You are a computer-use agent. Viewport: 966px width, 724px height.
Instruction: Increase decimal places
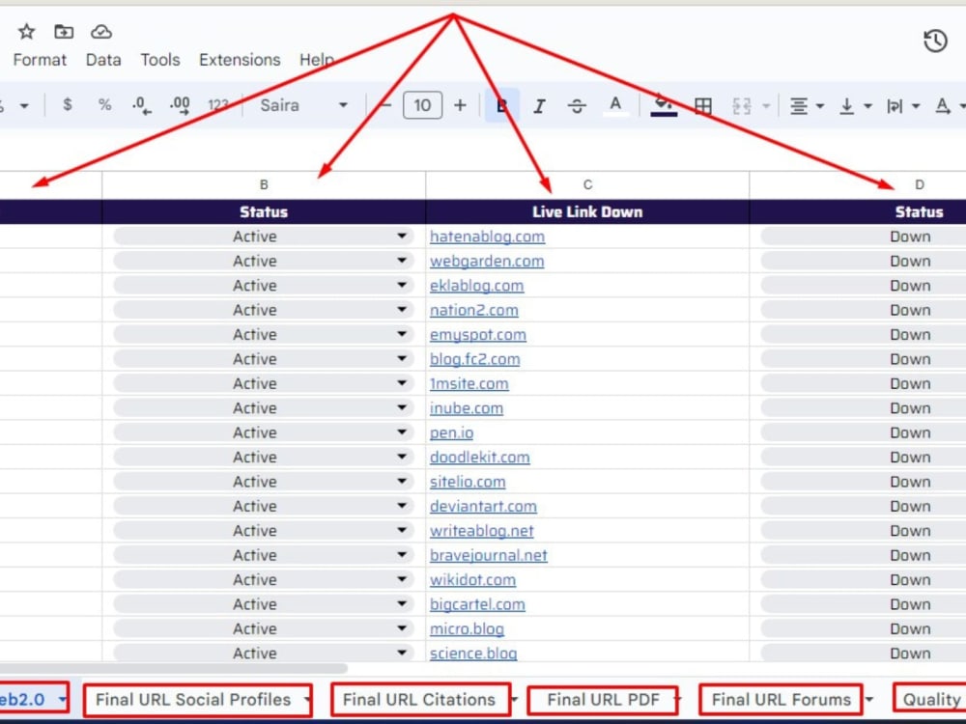coord(180,106)
